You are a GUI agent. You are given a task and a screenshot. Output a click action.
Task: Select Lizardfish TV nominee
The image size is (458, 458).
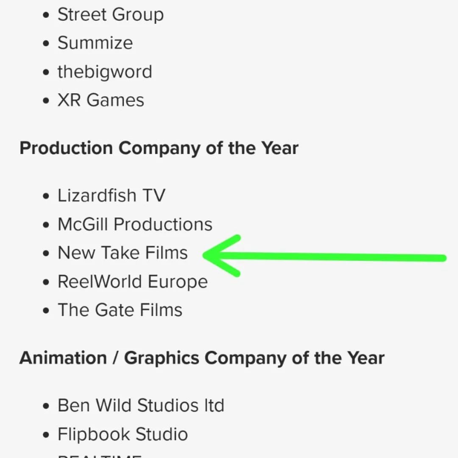(x=111, y=195)
